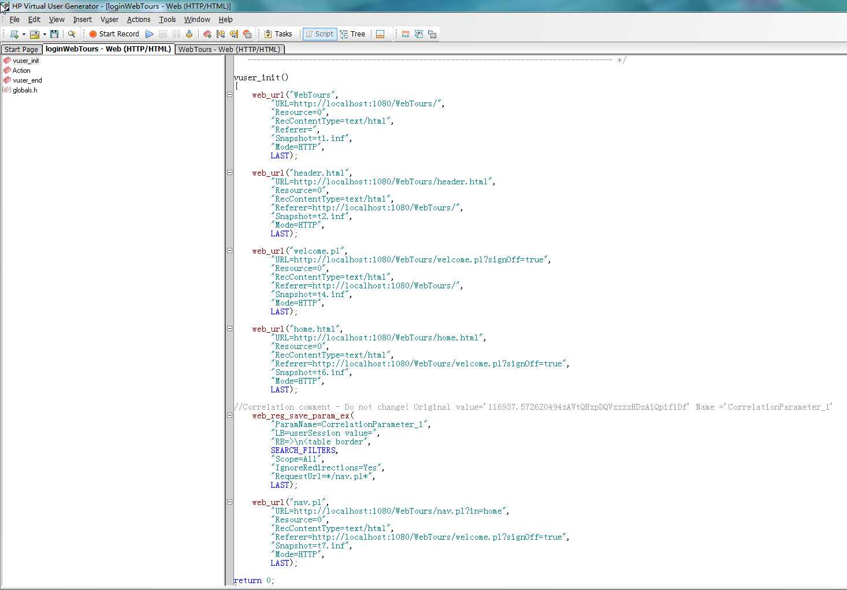Click the New Script toolbar icon
Screen dimensions: 847x590
[14, 34]
